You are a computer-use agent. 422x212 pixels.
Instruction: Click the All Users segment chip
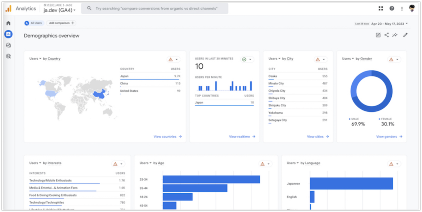pyautogui.click(x=33, y=23)
